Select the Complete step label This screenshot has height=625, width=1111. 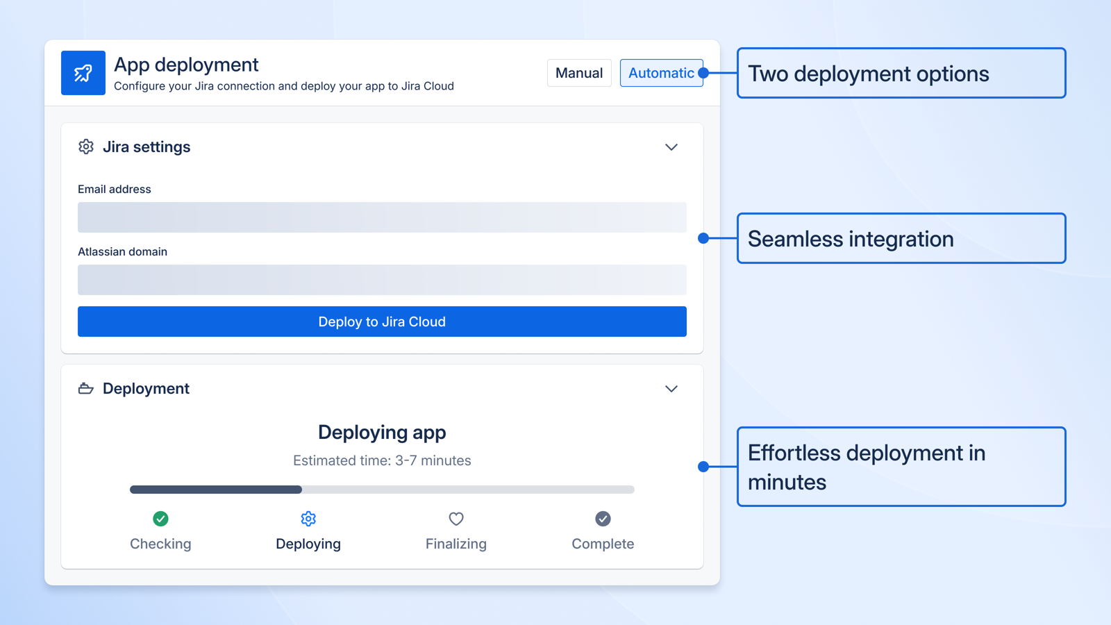(x=603, y=544)
